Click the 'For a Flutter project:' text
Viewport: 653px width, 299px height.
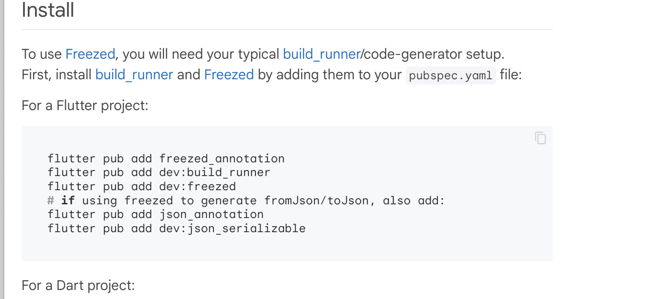pyautogui.click(x=85, y=105)
